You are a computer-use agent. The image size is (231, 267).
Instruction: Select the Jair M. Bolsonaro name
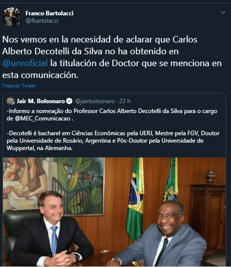point(41,101)
